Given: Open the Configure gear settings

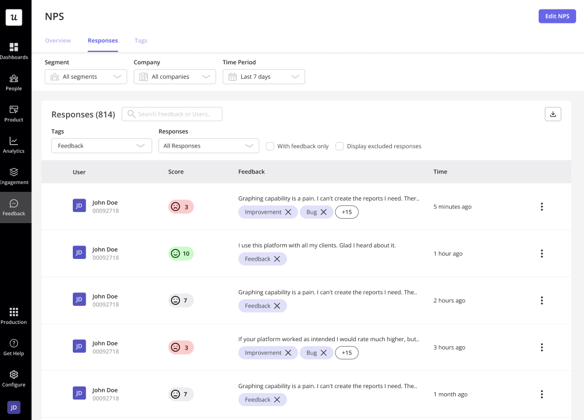Looking at the screenshot, I should tap(14, 379).
